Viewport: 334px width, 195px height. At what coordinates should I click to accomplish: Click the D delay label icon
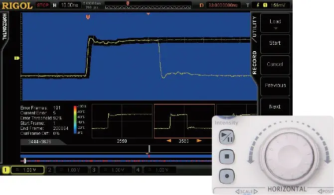click(201, 5)
